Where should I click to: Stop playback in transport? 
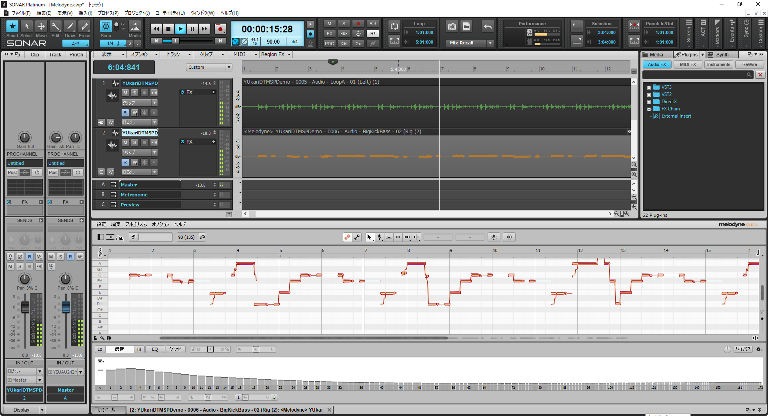(x=168, y=28)
